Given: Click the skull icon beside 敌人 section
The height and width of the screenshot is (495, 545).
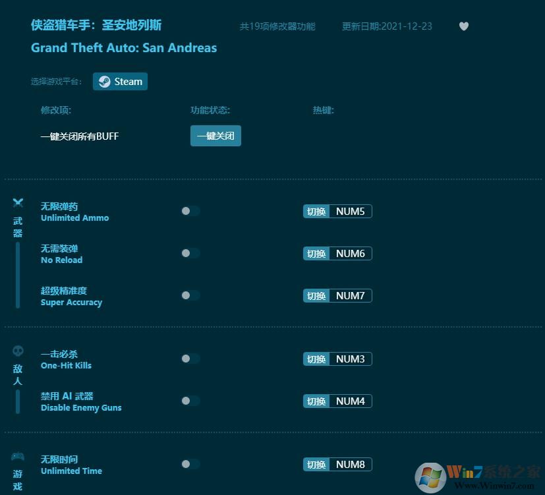Looking at the screenshot, I should pyautogui.click(x=17, y=350).
